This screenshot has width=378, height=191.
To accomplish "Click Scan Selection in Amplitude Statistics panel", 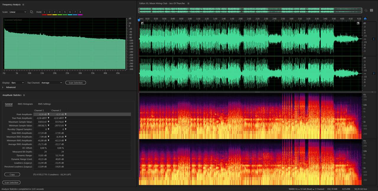I will tap(11, 182).
